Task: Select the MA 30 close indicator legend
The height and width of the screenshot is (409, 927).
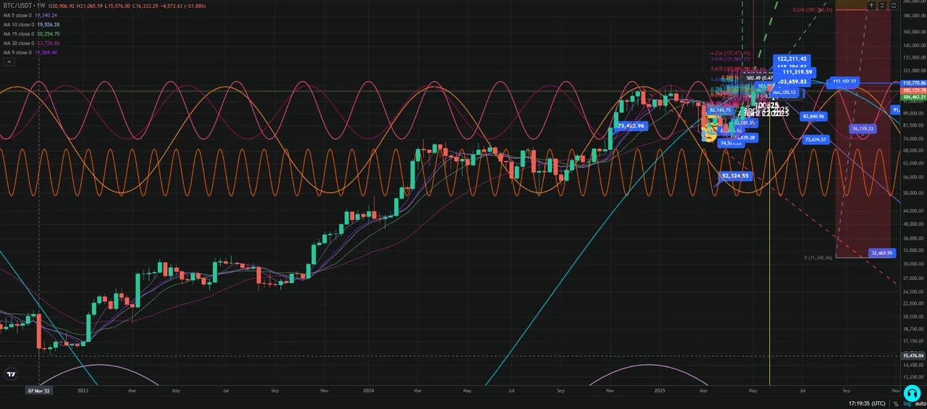Action: click(32, 43)
